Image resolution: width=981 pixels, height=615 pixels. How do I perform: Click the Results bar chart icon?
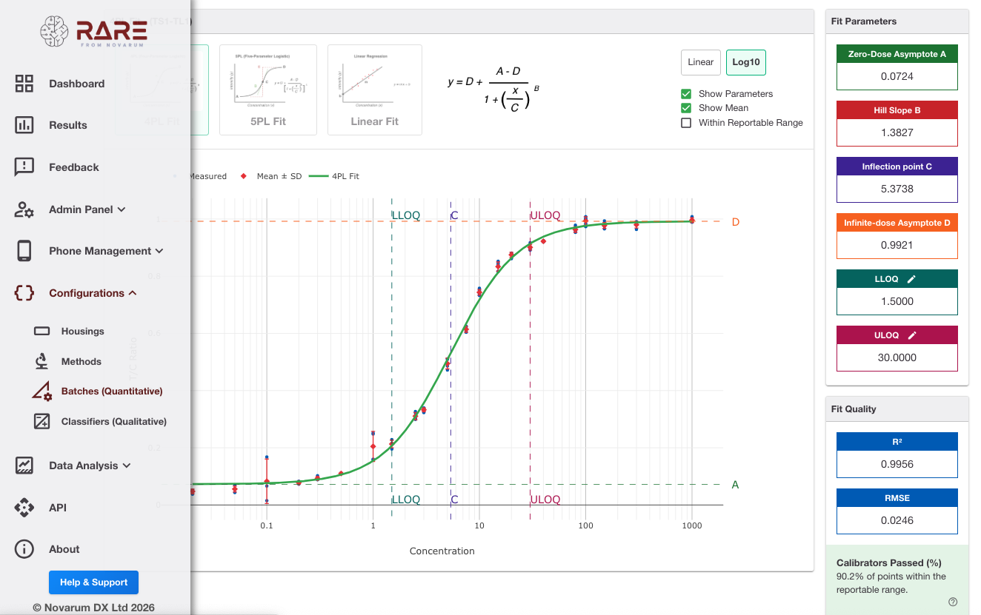coord(24,125)
